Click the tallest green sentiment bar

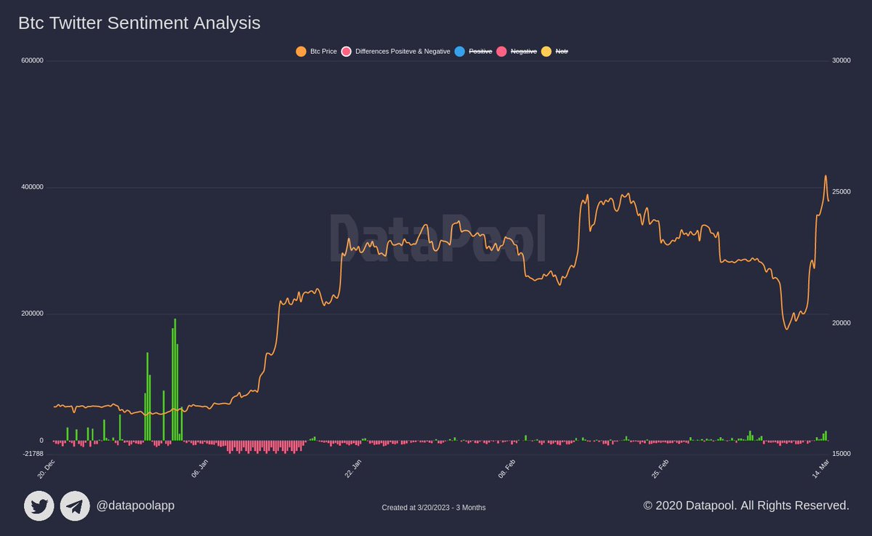click(x=175, y=380)
